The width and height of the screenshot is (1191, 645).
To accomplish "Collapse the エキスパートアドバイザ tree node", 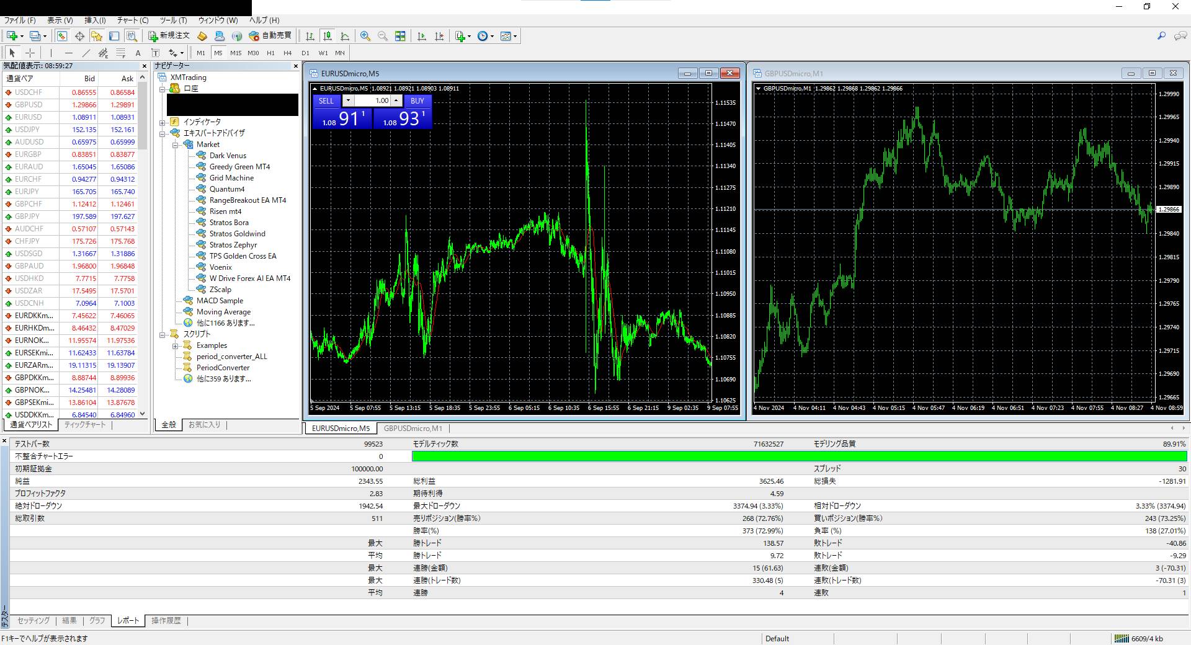I will [x=163, y=133].
